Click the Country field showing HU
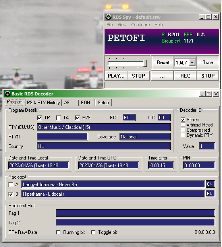The height and width of the screenshot is (247, 222). pos(104,146)
